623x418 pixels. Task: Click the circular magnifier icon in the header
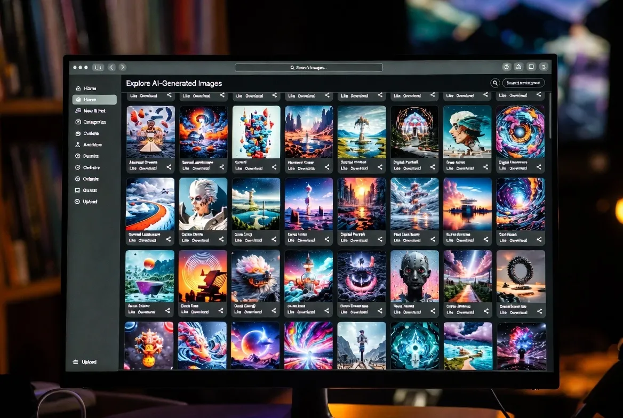point(495,83)
